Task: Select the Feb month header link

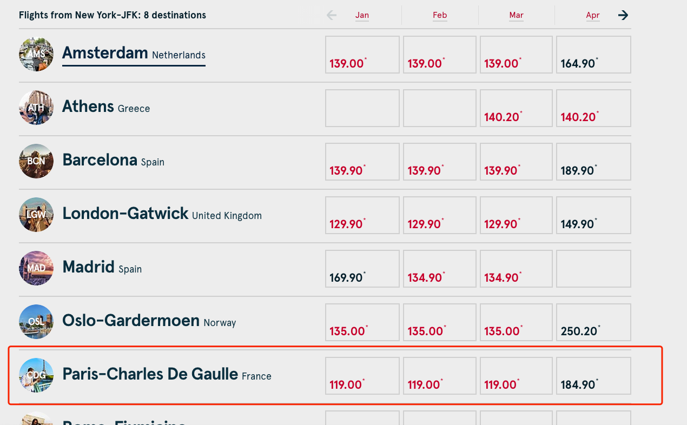Action: pyautogui.click(x=440, y=15)
